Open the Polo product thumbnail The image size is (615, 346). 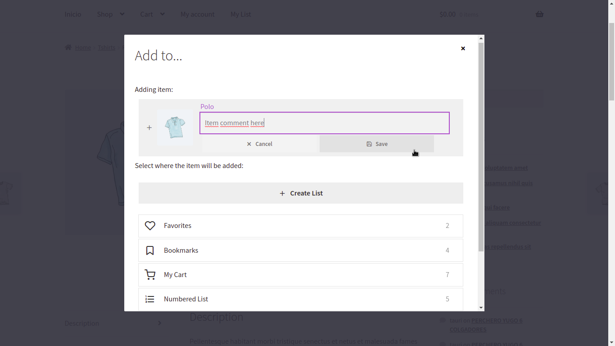175,127
